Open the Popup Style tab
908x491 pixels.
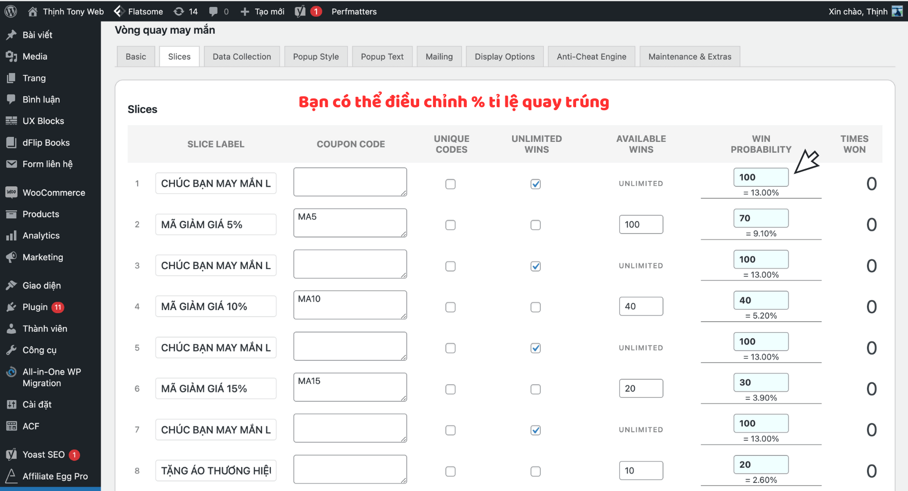pos(316,56)
